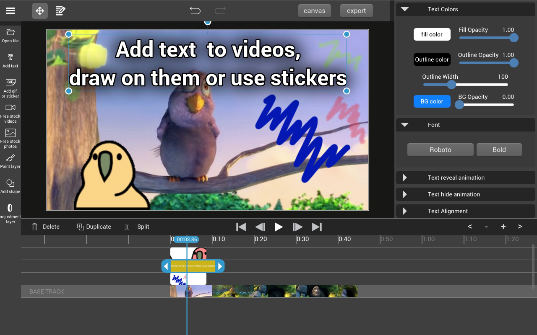Zoom in timeline with plus
This screenshot has width=537, height=335.
pyautogui.click(x=503, y=227)
